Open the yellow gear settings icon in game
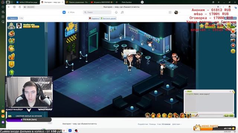238x133 pixels. click(x=233, y=51)
